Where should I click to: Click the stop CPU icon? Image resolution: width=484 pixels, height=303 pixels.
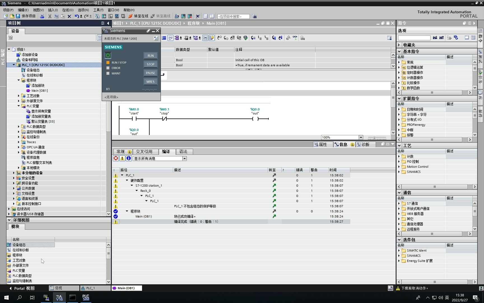[190, 16]
